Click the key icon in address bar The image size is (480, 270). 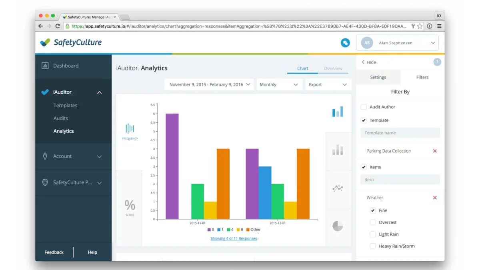click(x=413, y=26)
